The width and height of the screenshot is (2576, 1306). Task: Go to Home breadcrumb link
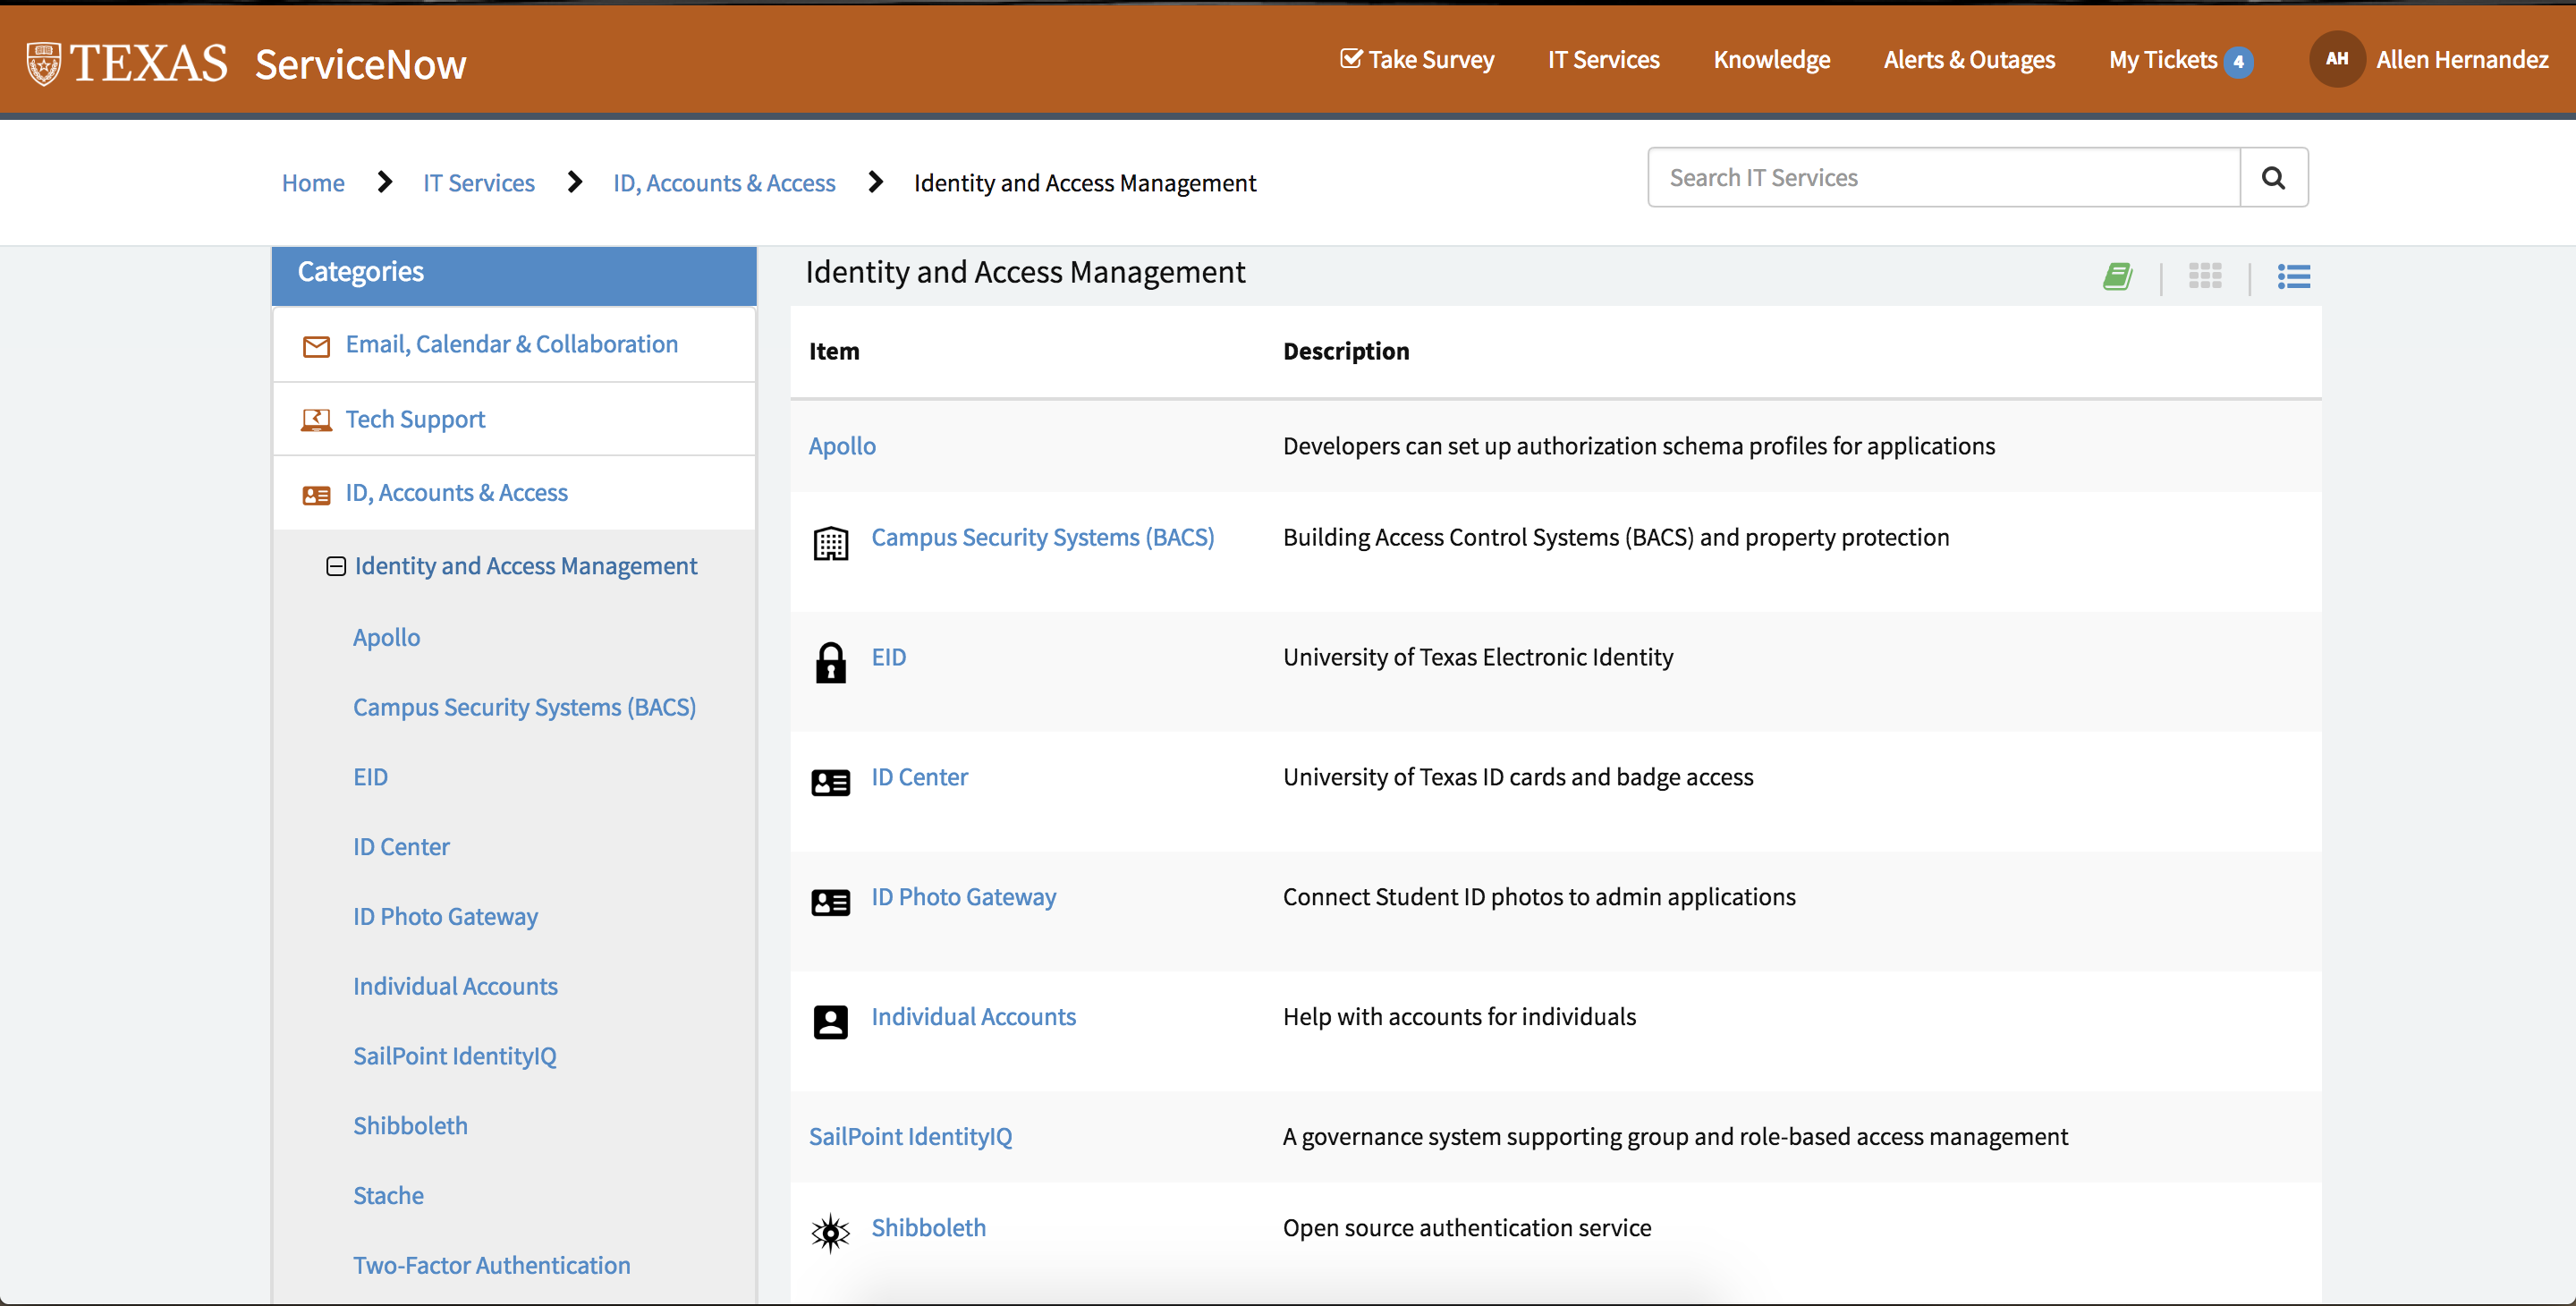(312, 183)
